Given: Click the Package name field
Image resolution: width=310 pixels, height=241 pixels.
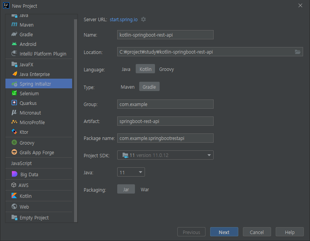Looking at the screenshot, I should [165, 138].
